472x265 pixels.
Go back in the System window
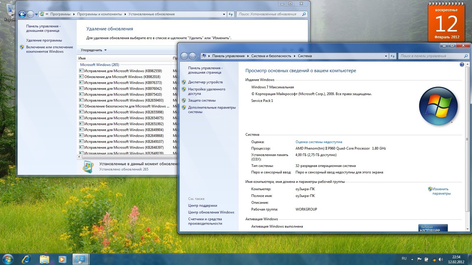(x=184, y=56)
